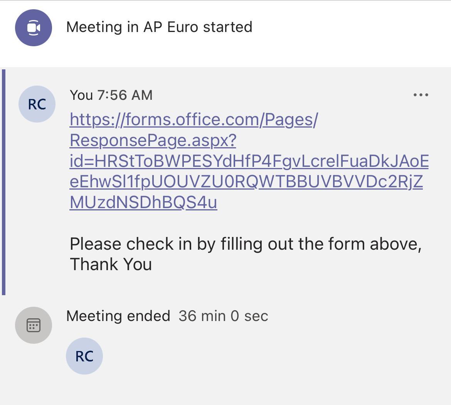Screen dimensions: 451x405
Task: Click the purple meeting video camera icon
Action: click(34, 28)
